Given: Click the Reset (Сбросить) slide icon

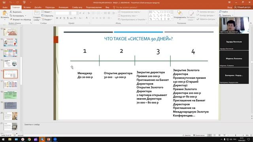Looking at the screenshot, I should (43, 16).
